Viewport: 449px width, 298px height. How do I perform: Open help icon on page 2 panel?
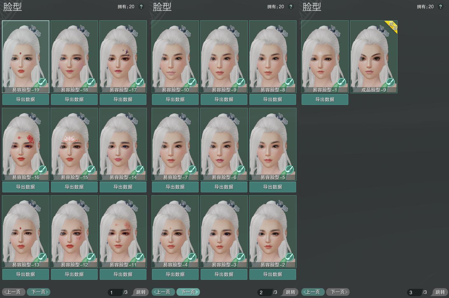click(x=291, y=7)
